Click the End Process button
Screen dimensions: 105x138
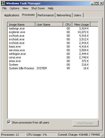tap(86, 123)
